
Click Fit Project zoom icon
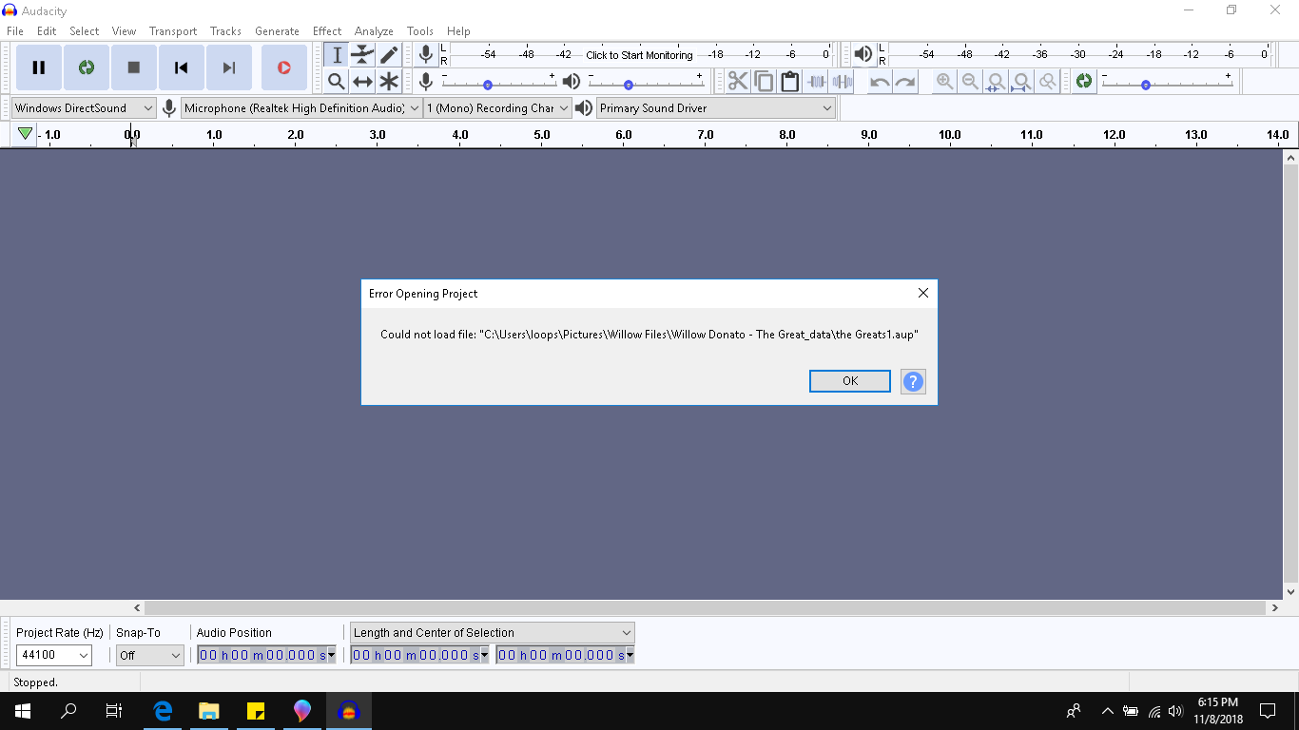(x=1021, y=82)
